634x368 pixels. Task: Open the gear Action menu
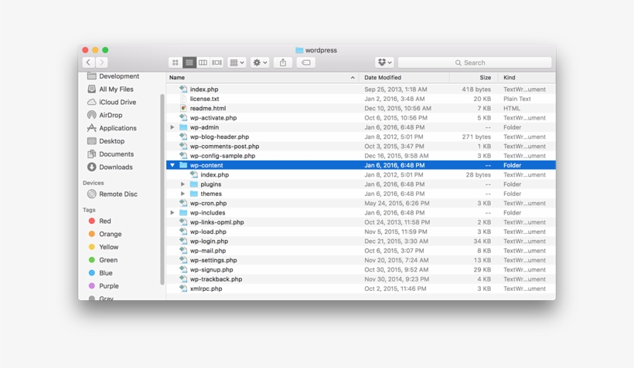coord(260,62)
